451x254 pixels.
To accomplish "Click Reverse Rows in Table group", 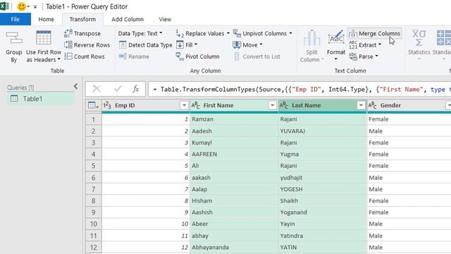I will 87,45.
